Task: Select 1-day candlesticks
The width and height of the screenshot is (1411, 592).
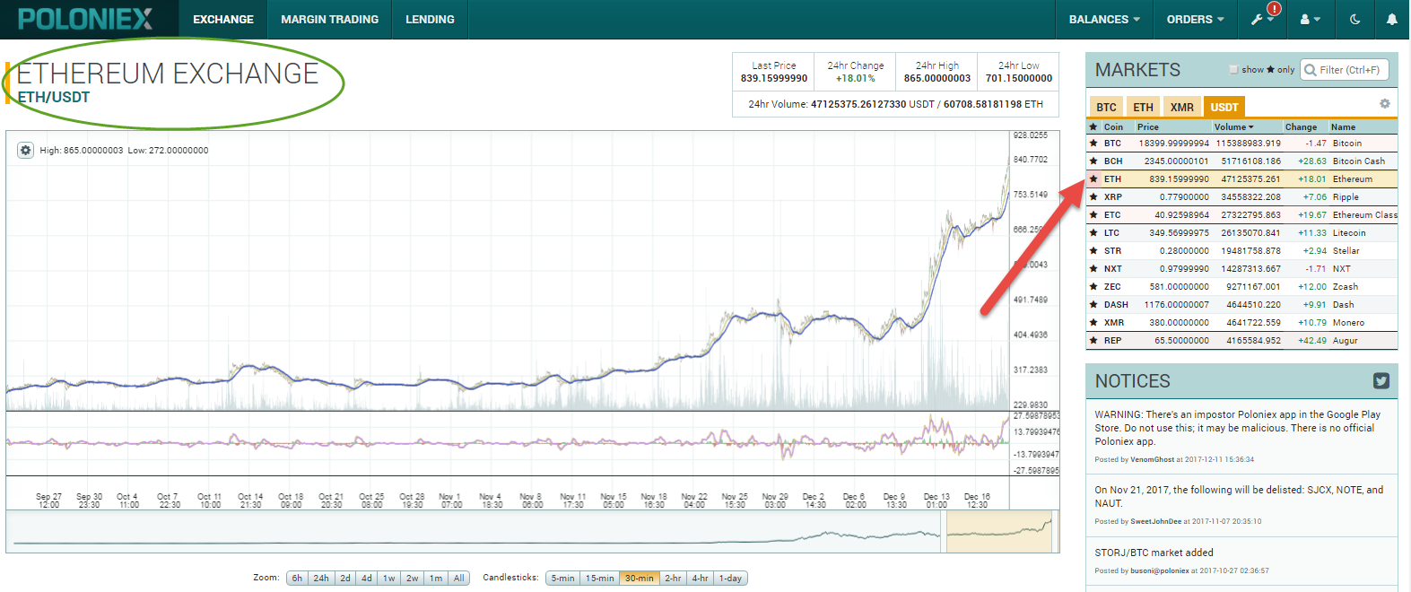Action: point(730,579)
